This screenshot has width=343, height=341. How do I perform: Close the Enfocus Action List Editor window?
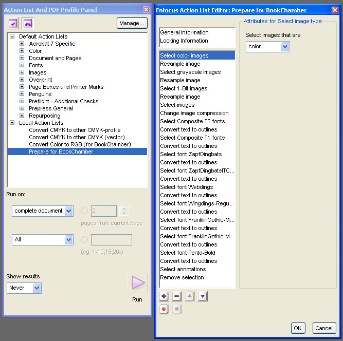335,10
